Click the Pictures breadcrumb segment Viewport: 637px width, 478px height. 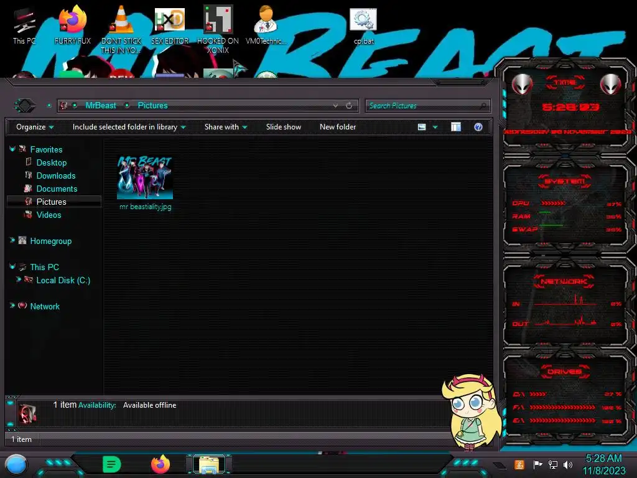[x=153, y=105]
